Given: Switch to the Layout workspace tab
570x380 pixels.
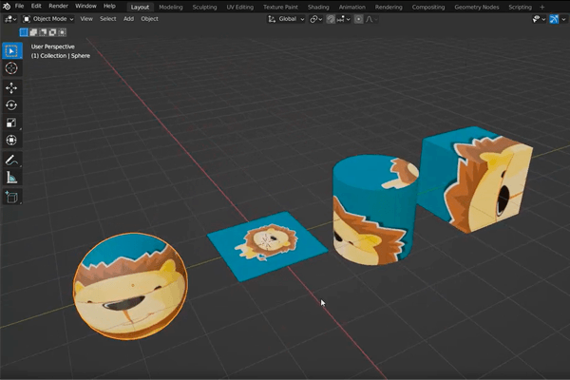Looking at the screenshot, I should pos(140,7).
